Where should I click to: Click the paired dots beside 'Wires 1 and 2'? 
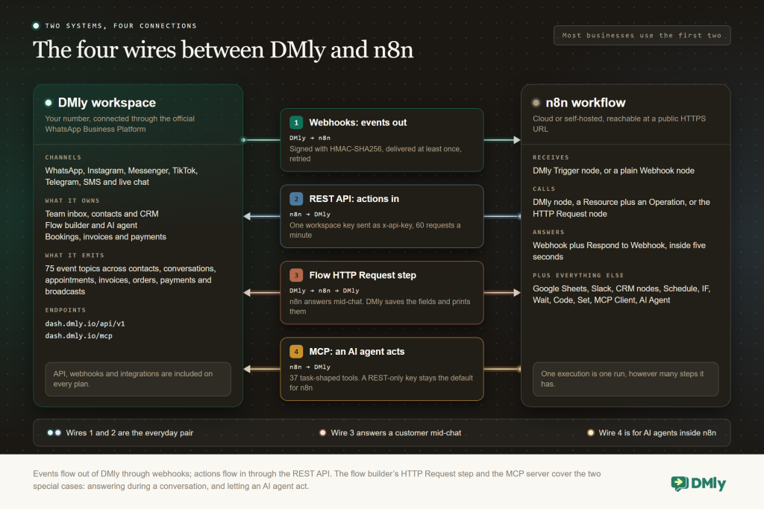point(54,432)
